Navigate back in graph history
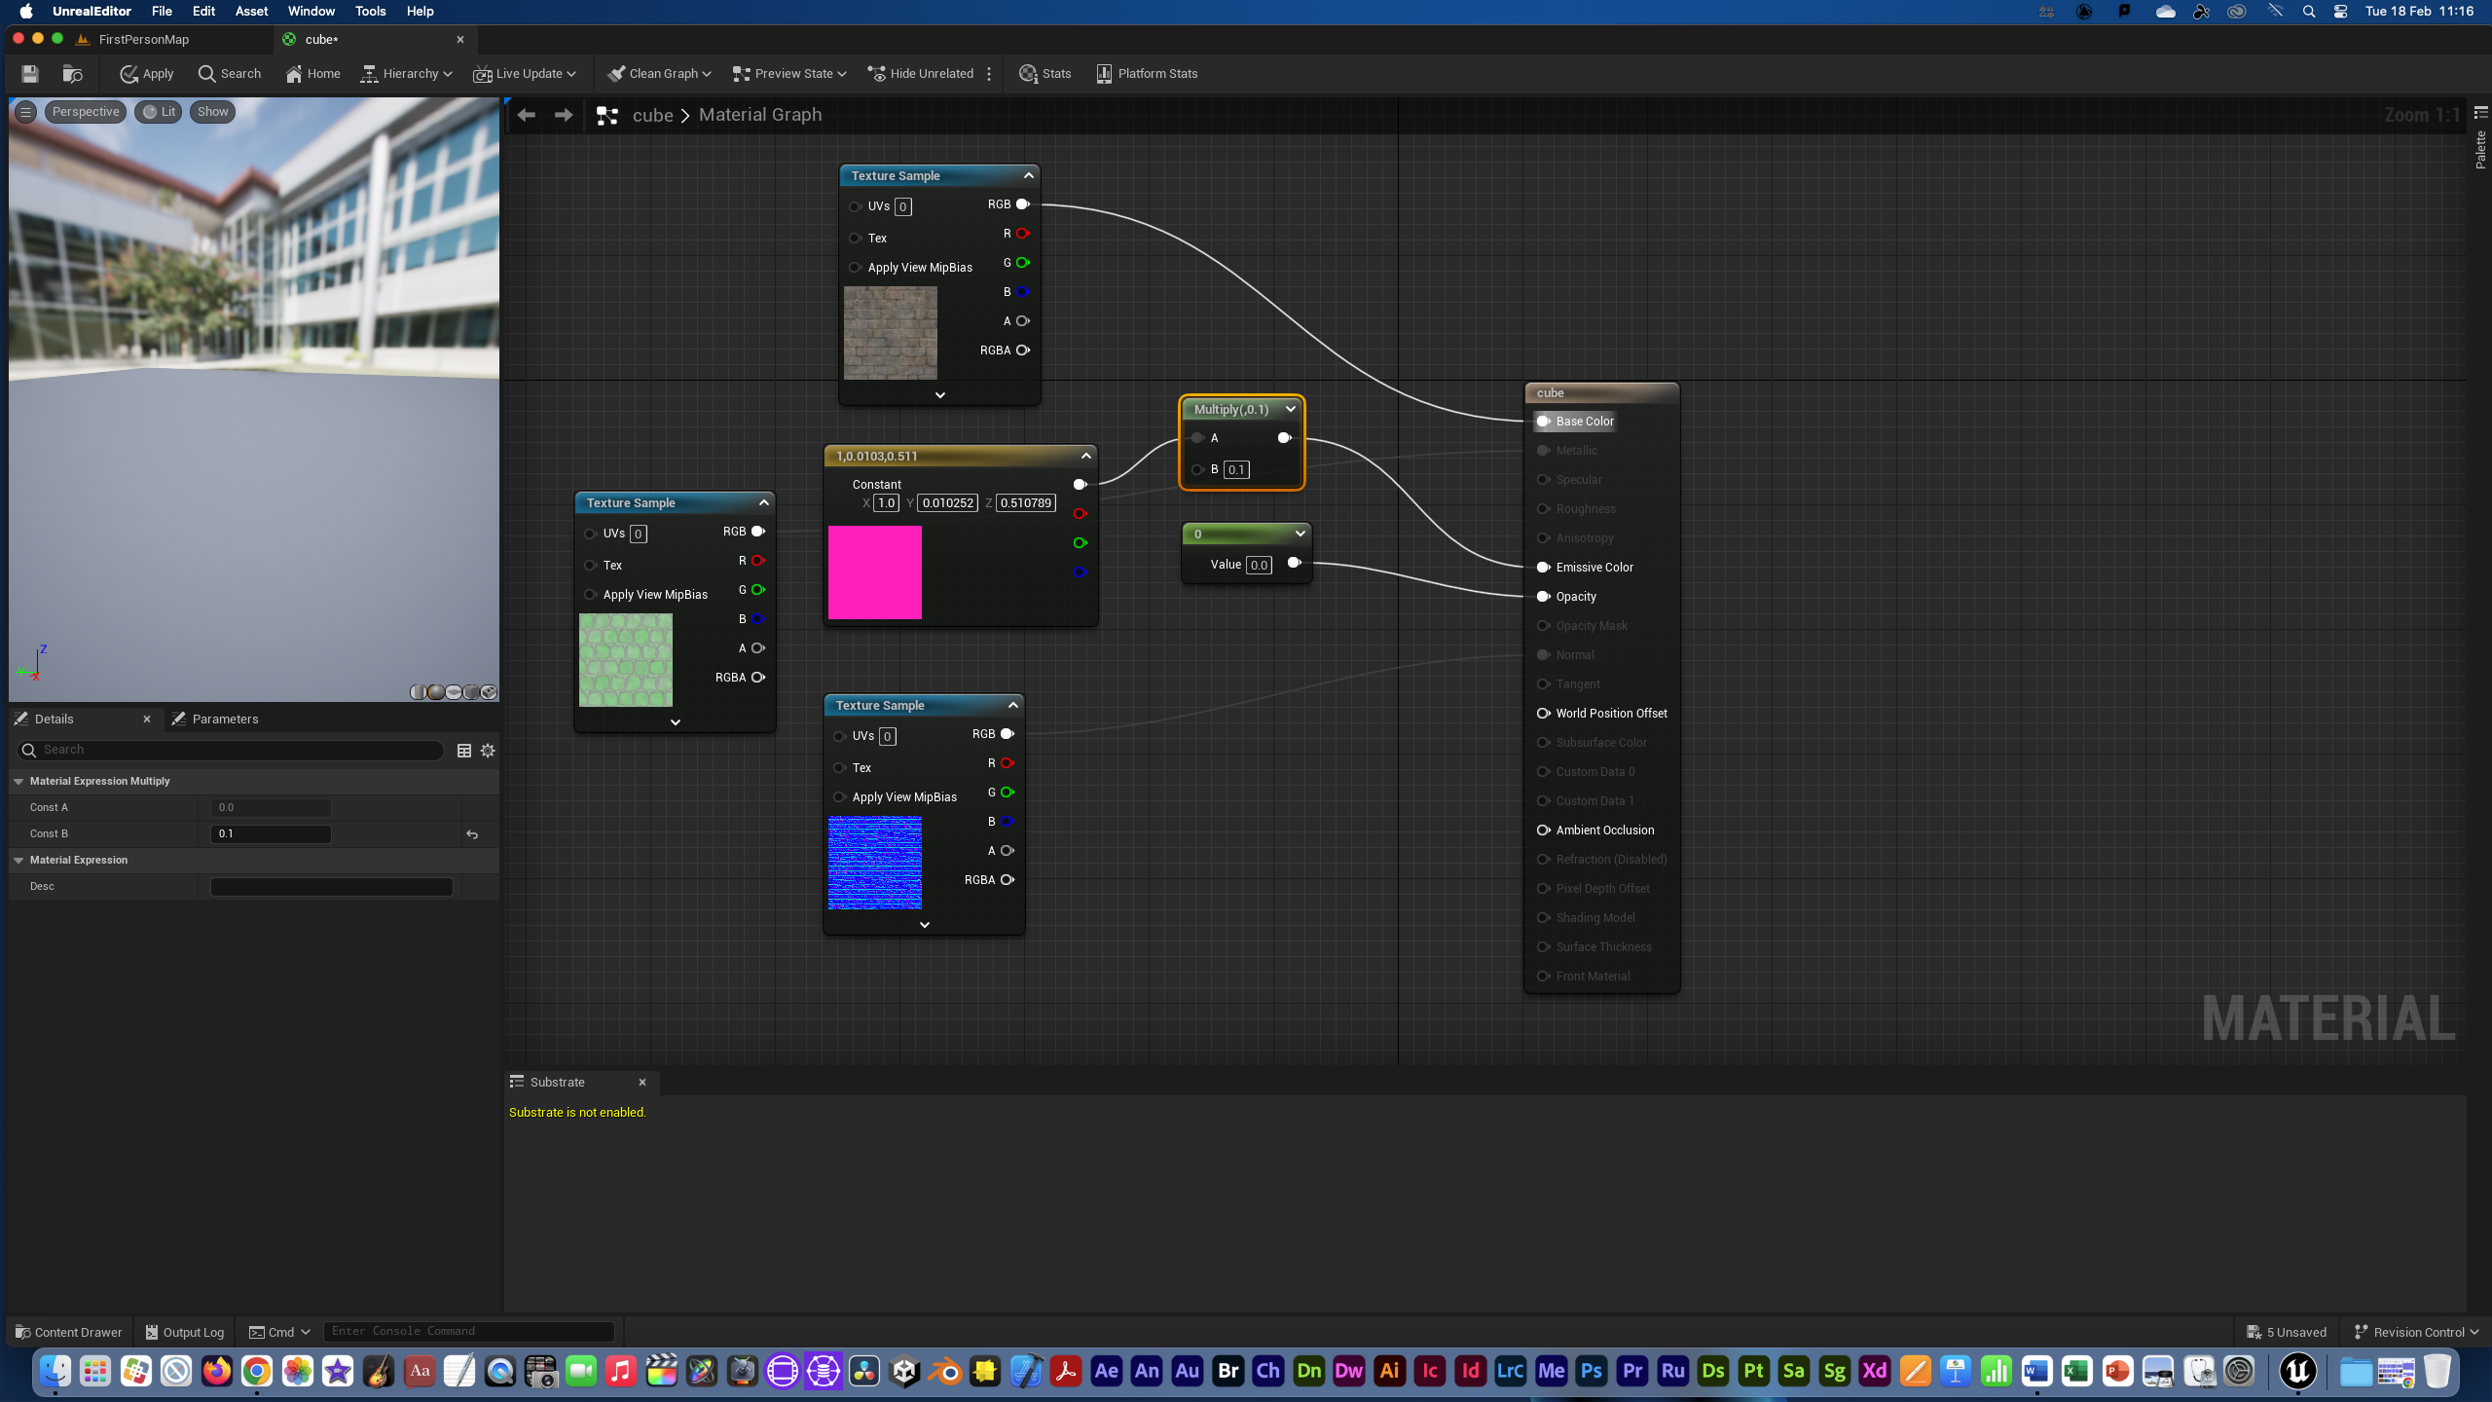Viewport: 2492px width, 1402px height. pyautogui.click(x=527, y=115)
